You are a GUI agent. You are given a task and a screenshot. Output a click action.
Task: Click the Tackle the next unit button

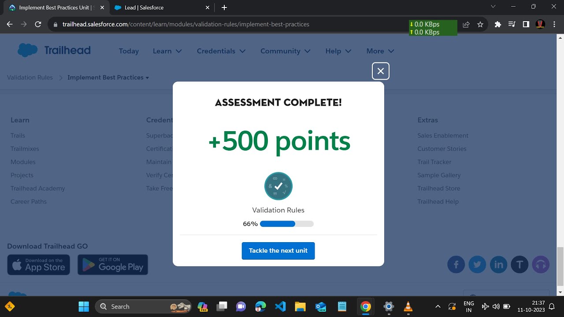click(x=278, y=251)
